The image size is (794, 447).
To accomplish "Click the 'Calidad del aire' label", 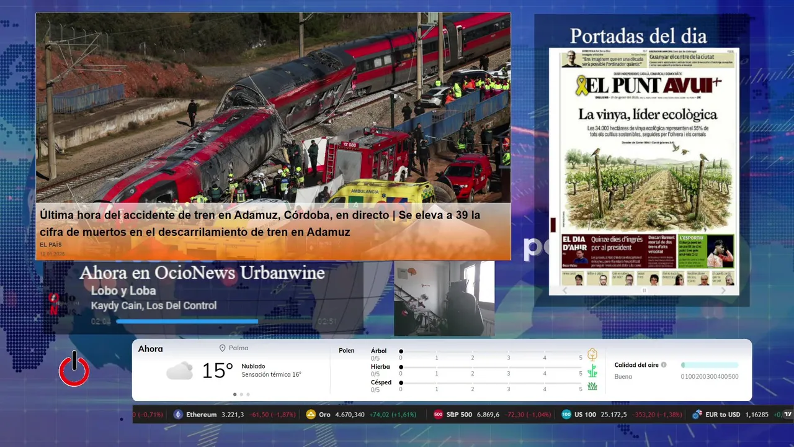I will click(x=636, y=365).
